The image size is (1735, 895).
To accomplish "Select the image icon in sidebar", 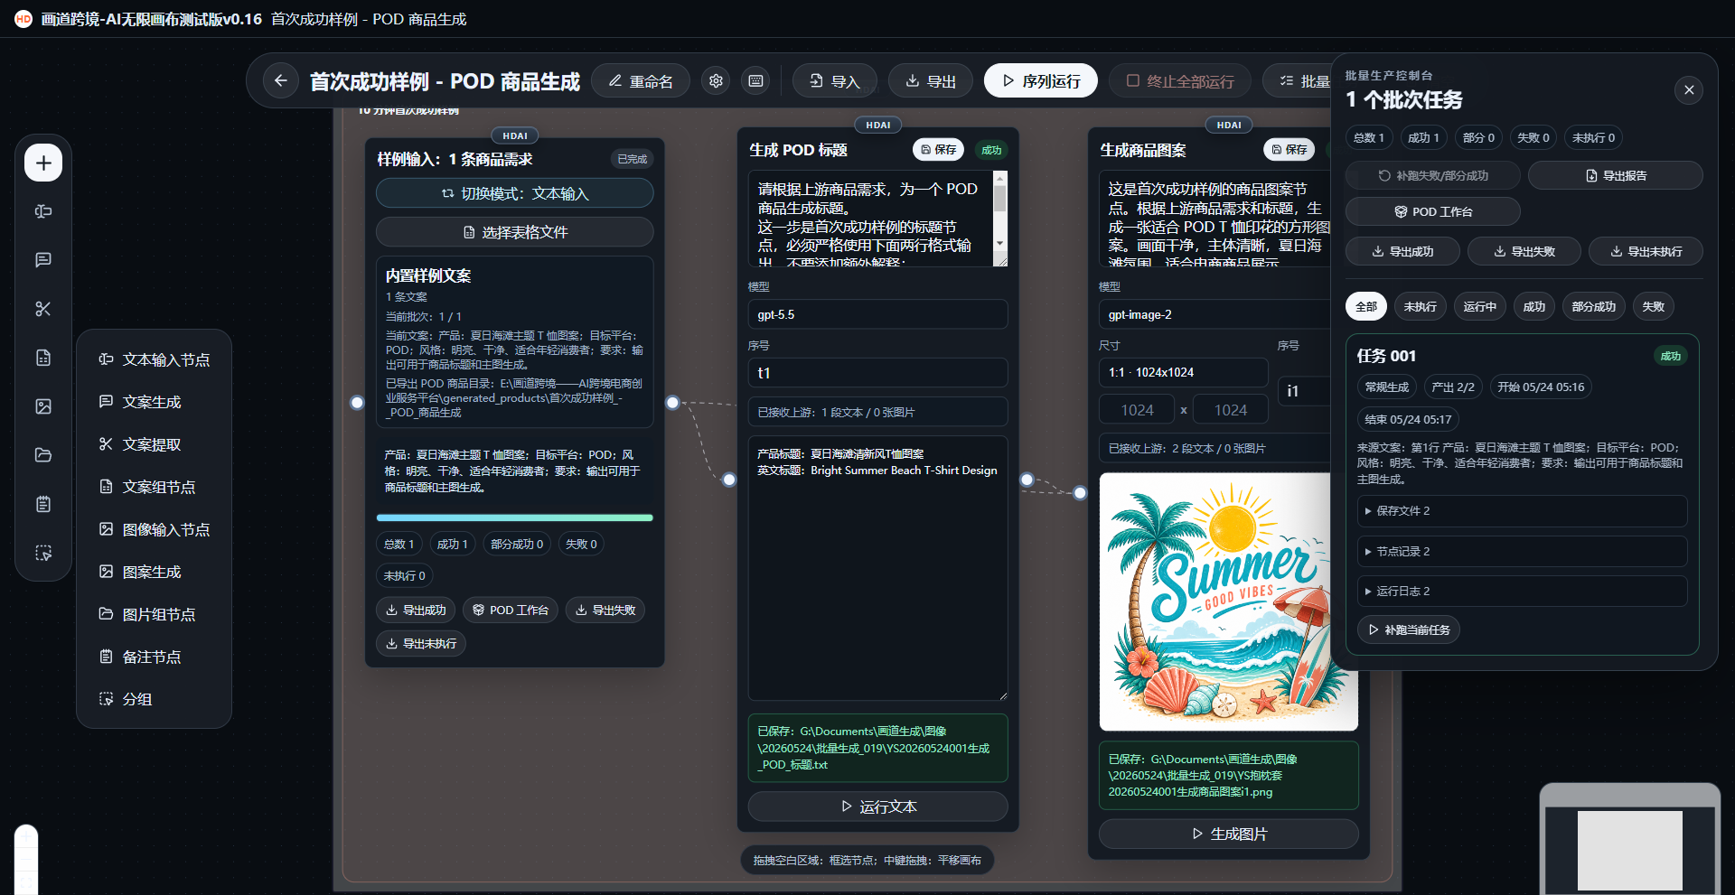I will (x=43, y=406).
